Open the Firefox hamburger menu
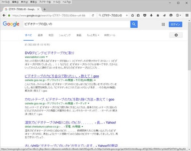Screen dimensions: 191x151 click(x=187, y=16)
